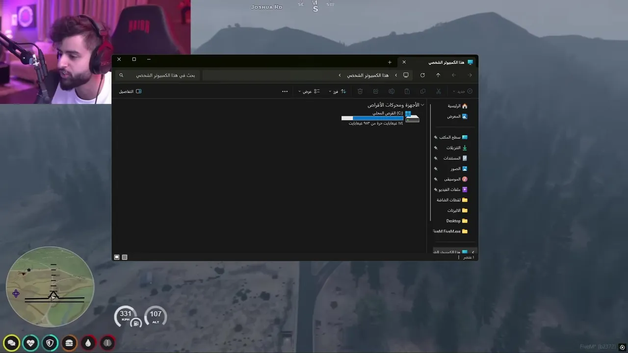
Task: Click the shield armor HUD icon
Action: pos(50,343)
